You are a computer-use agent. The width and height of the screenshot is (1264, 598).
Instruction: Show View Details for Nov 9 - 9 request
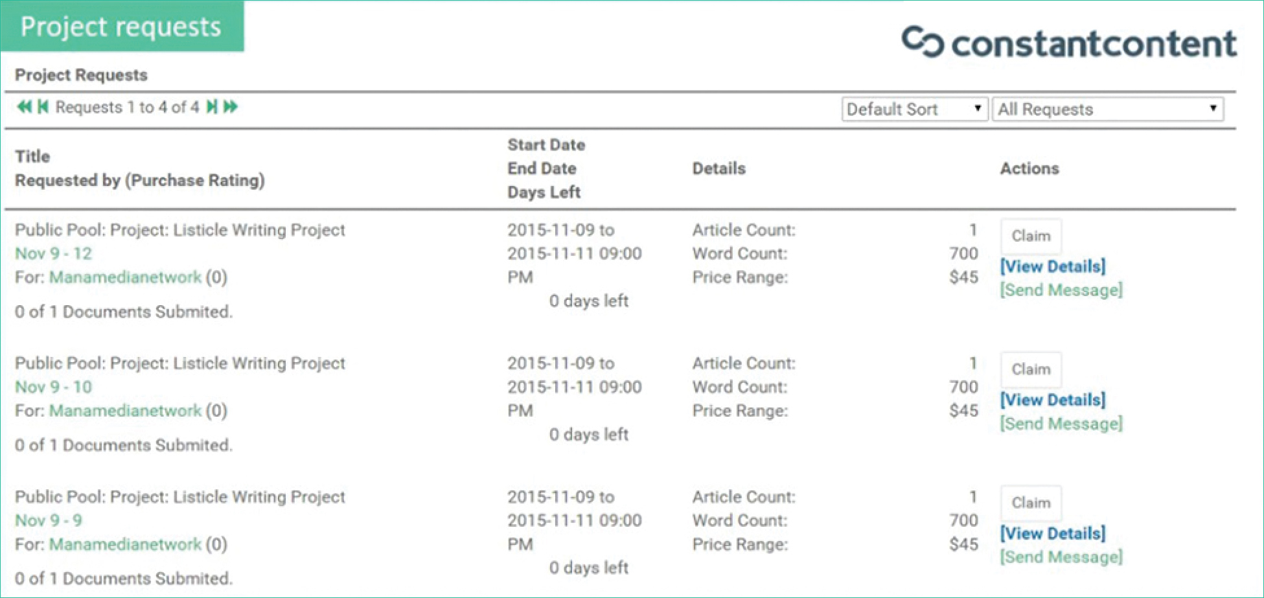1053,533
